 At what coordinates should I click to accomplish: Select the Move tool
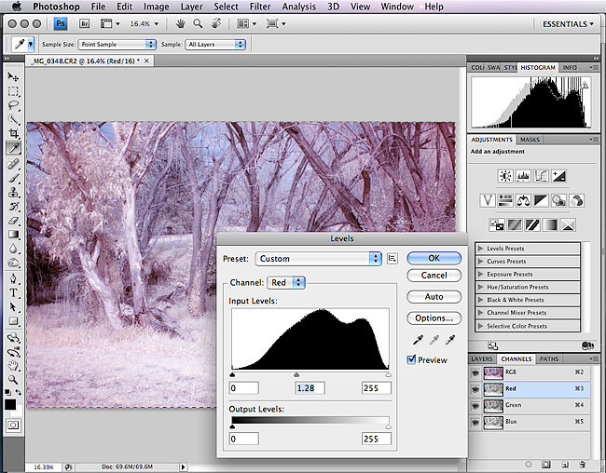tap(13, 77)
